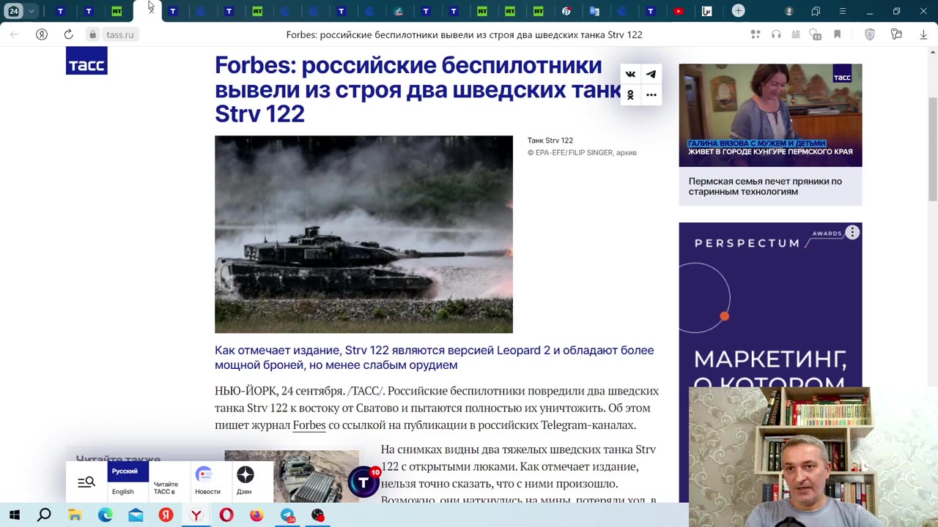
Task: Open the Mail app from taskbar
Action: point(136,515)
